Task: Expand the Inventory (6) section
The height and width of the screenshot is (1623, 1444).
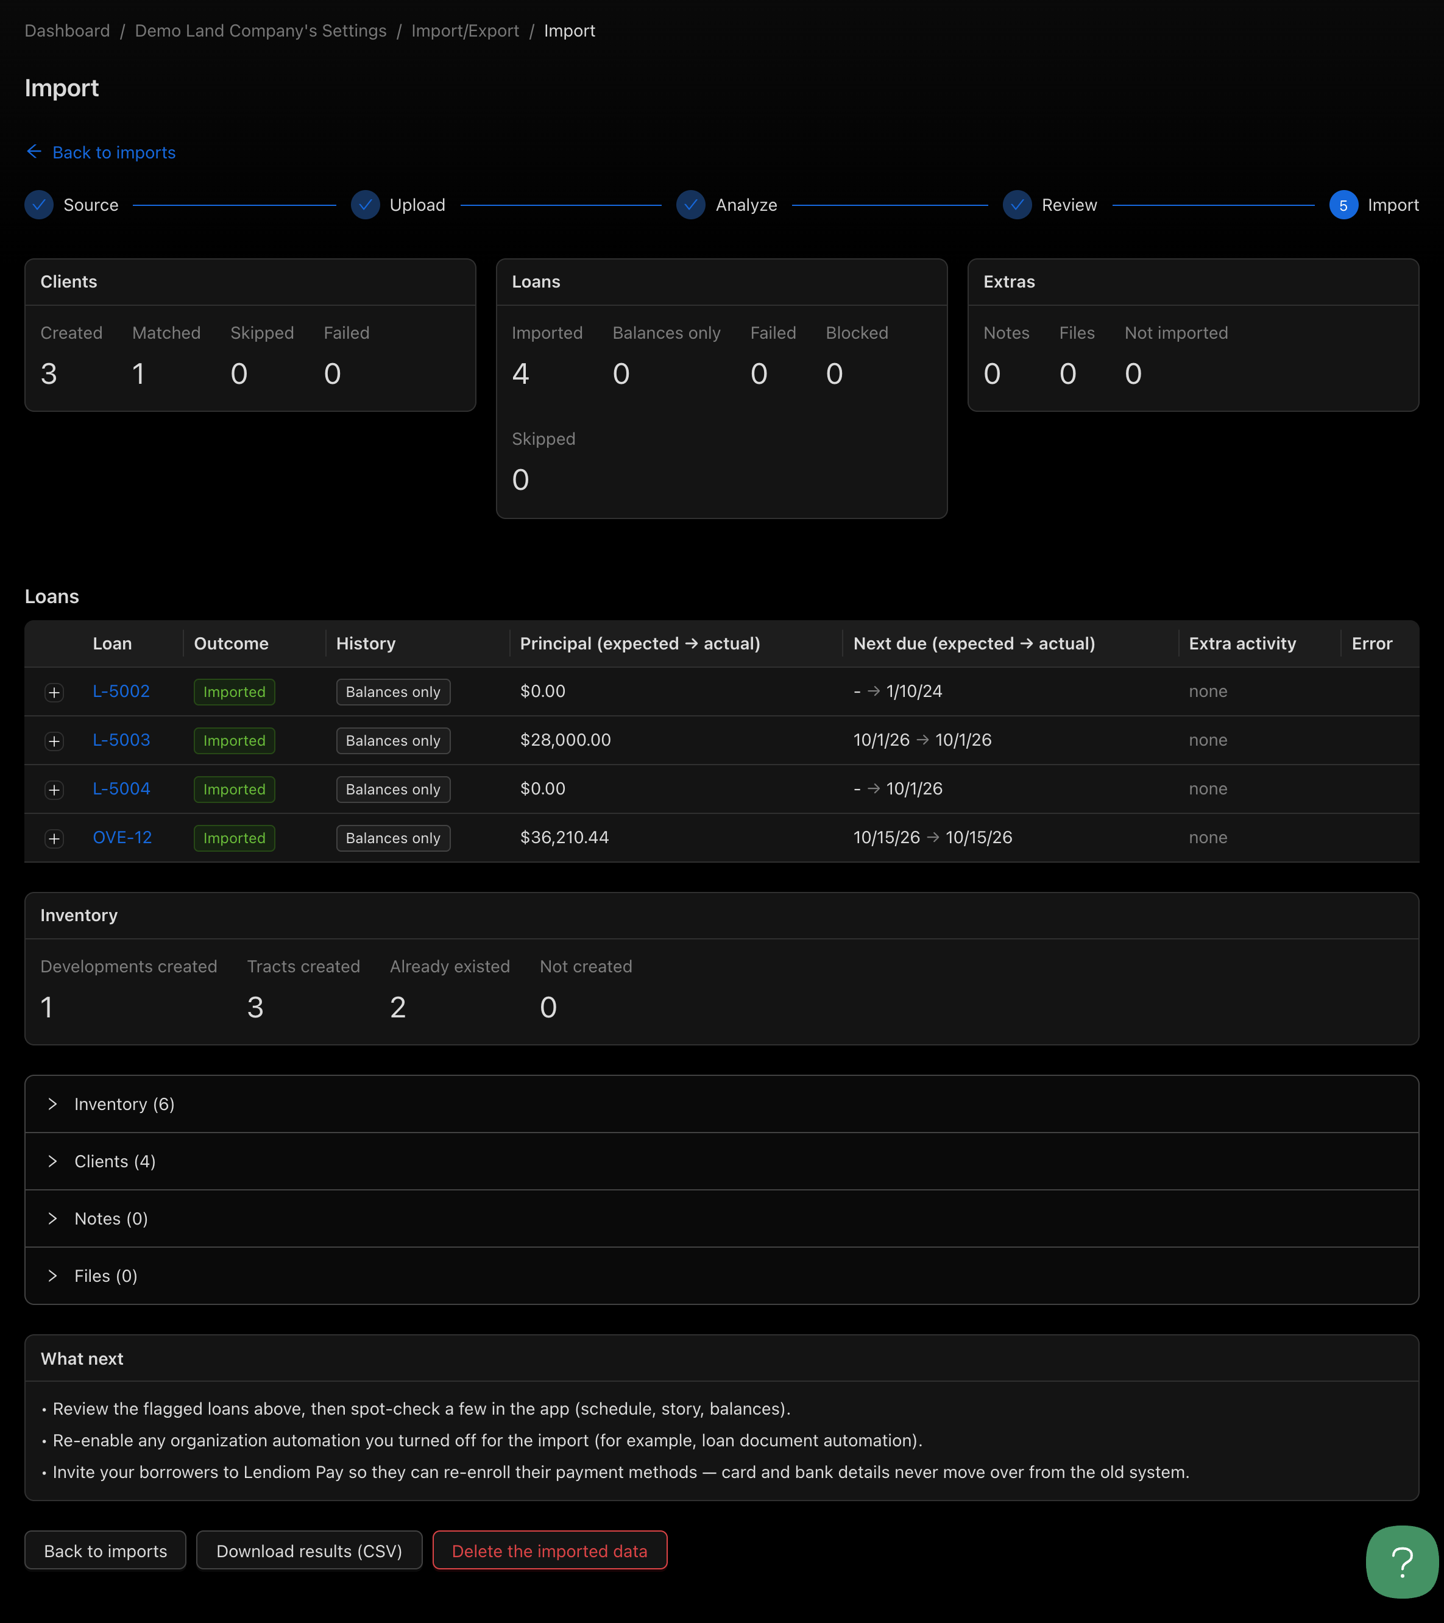Action: (x=722, y=1104)
